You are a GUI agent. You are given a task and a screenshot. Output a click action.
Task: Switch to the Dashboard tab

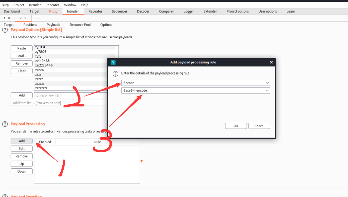coord(12,11)
